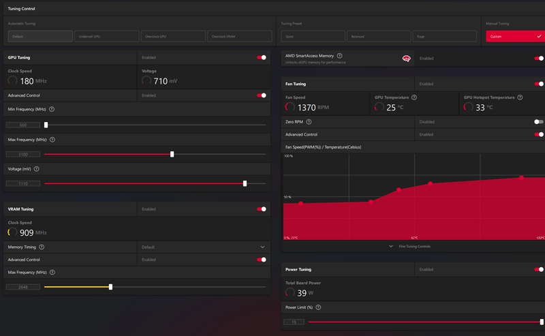Open Memory Timing help icon
The height and width of the screenshot is (336, 545).
point(42,247)
